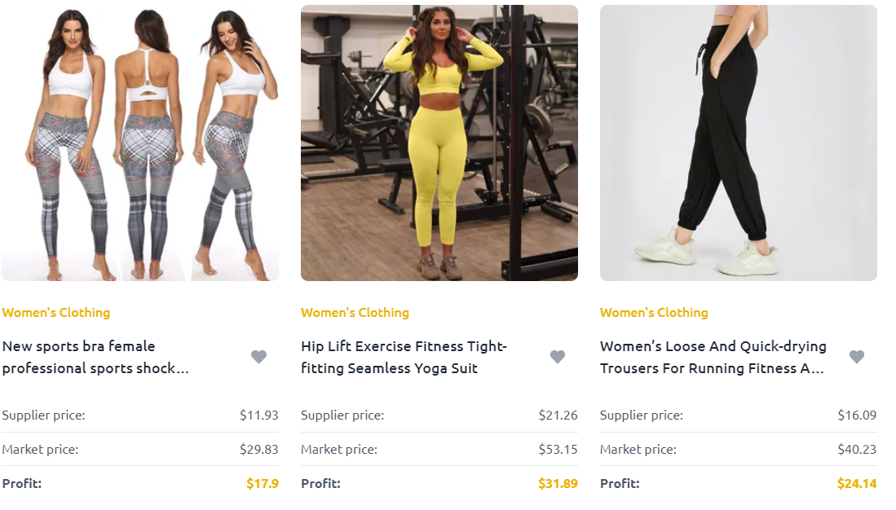
Task: Open the black jogger trousers product photo
Action: point(739,143)
